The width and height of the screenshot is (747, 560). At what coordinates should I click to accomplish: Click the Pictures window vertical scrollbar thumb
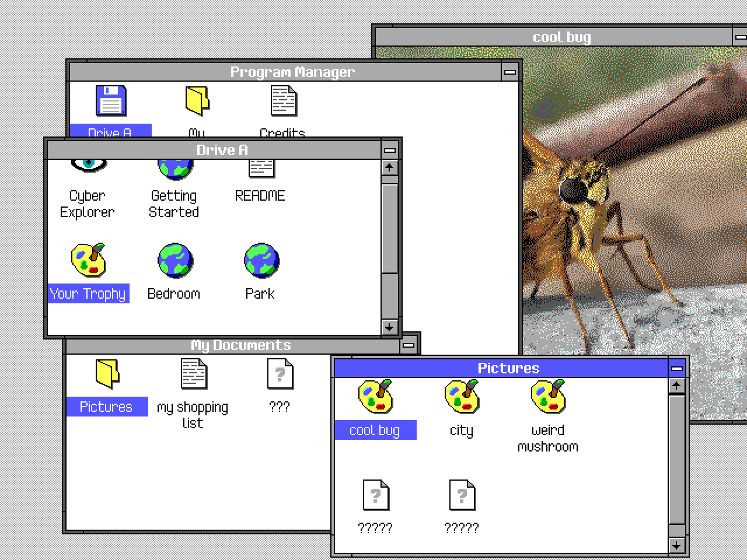[x=676, y=460]
